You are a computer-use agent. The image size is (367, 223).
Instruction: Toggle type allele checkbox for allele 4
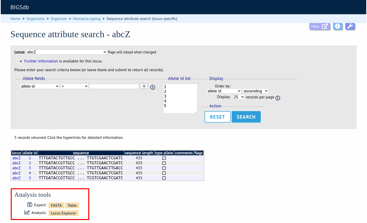(164, 173)
